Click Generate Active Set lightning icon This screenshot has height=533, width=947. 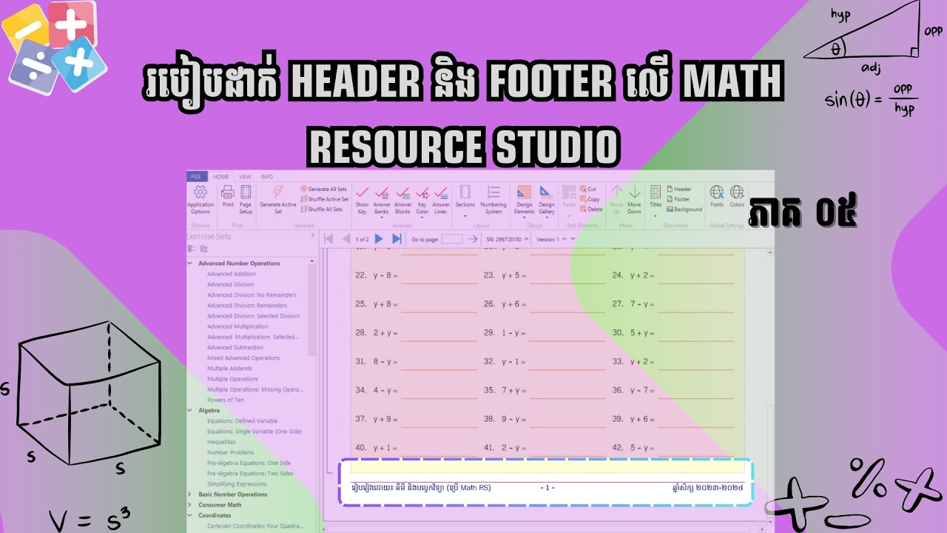(278, 192)
